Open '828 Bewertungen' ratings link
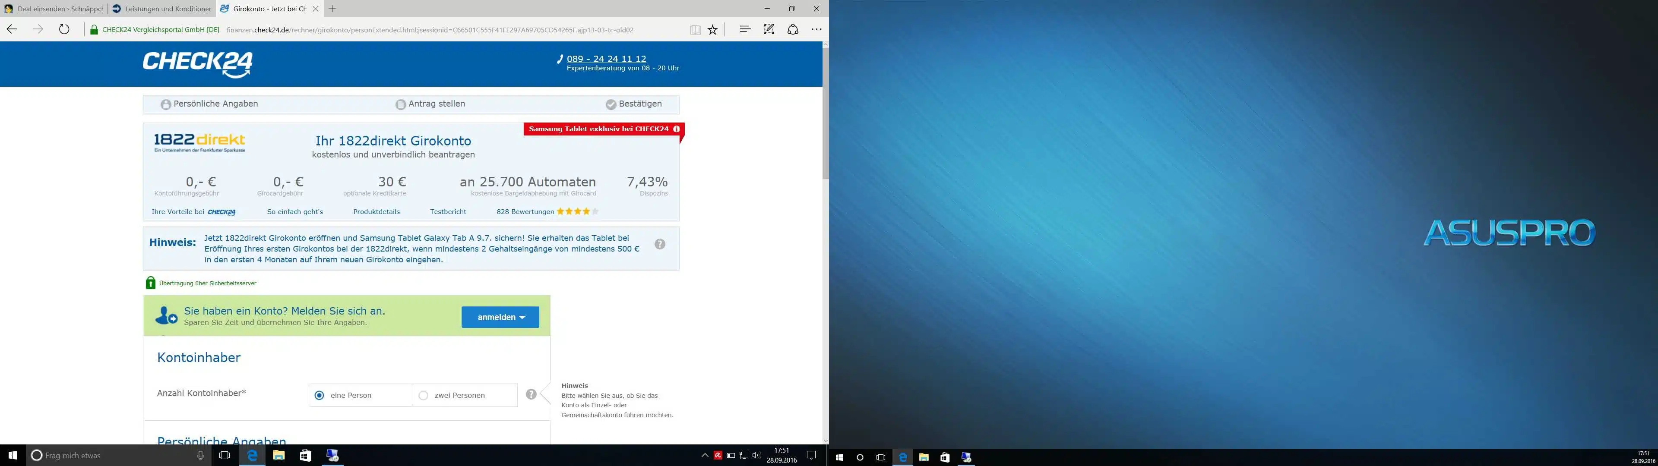Viewport: 1658px width, 466px height. point(547,212)
